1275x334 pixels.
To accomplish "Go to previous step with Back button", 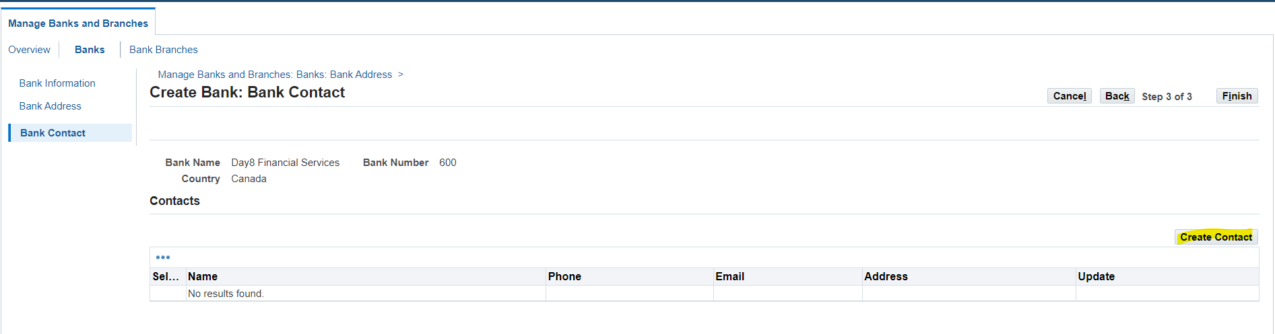I will tap(1117, 96).
